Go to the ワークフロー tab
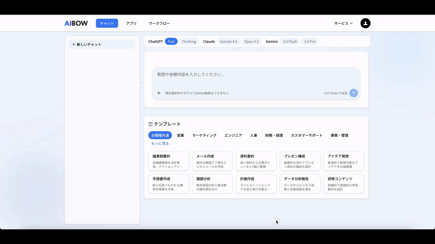435x244 pixels. pyautogui.click(x=159, y=23)
